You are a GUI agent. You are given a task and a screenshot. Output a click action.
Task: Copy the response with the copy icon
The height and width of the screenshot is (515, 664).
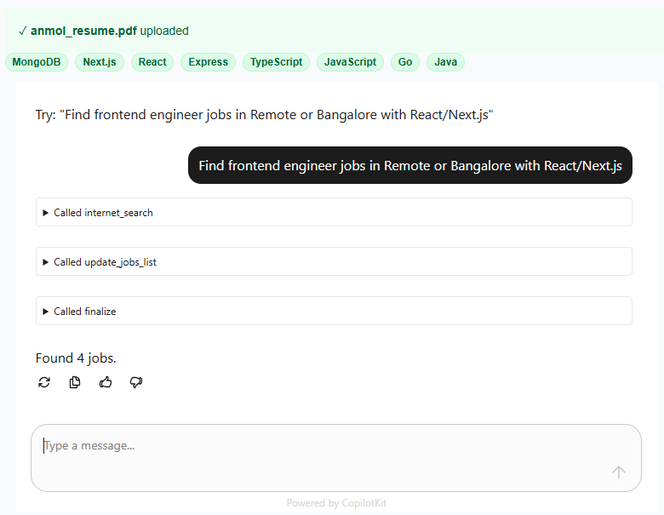(x=75, y=382)
